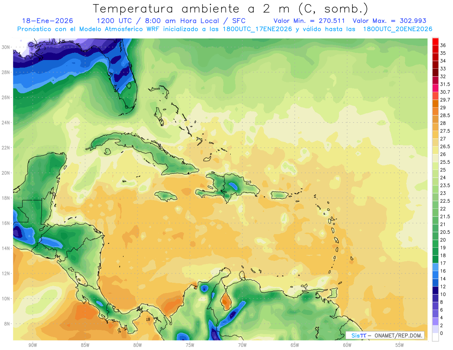Image resolution: width=453 pixels, height=350 pixels.
Task: Click the legend value '29.7'
Action: pyautogui.click(x=445, y=100)
